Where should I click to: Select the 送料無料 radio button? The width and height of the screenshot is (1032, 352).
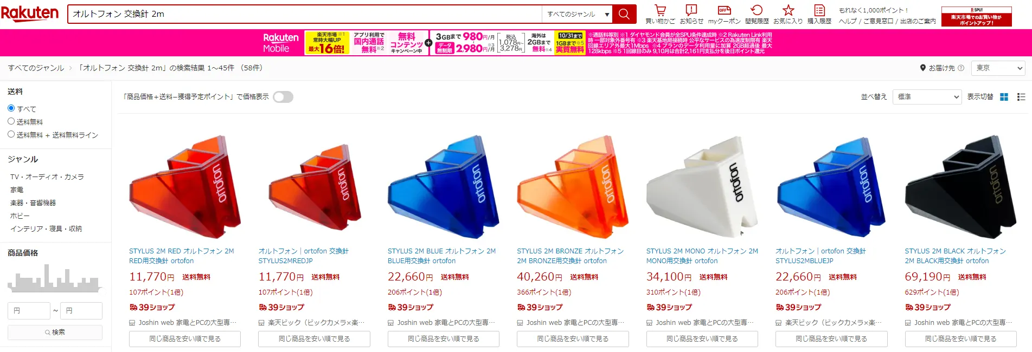coord(11,121)
